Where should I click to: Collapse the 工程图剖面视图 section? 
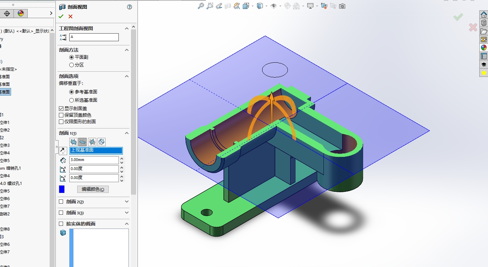pos(127,28)
